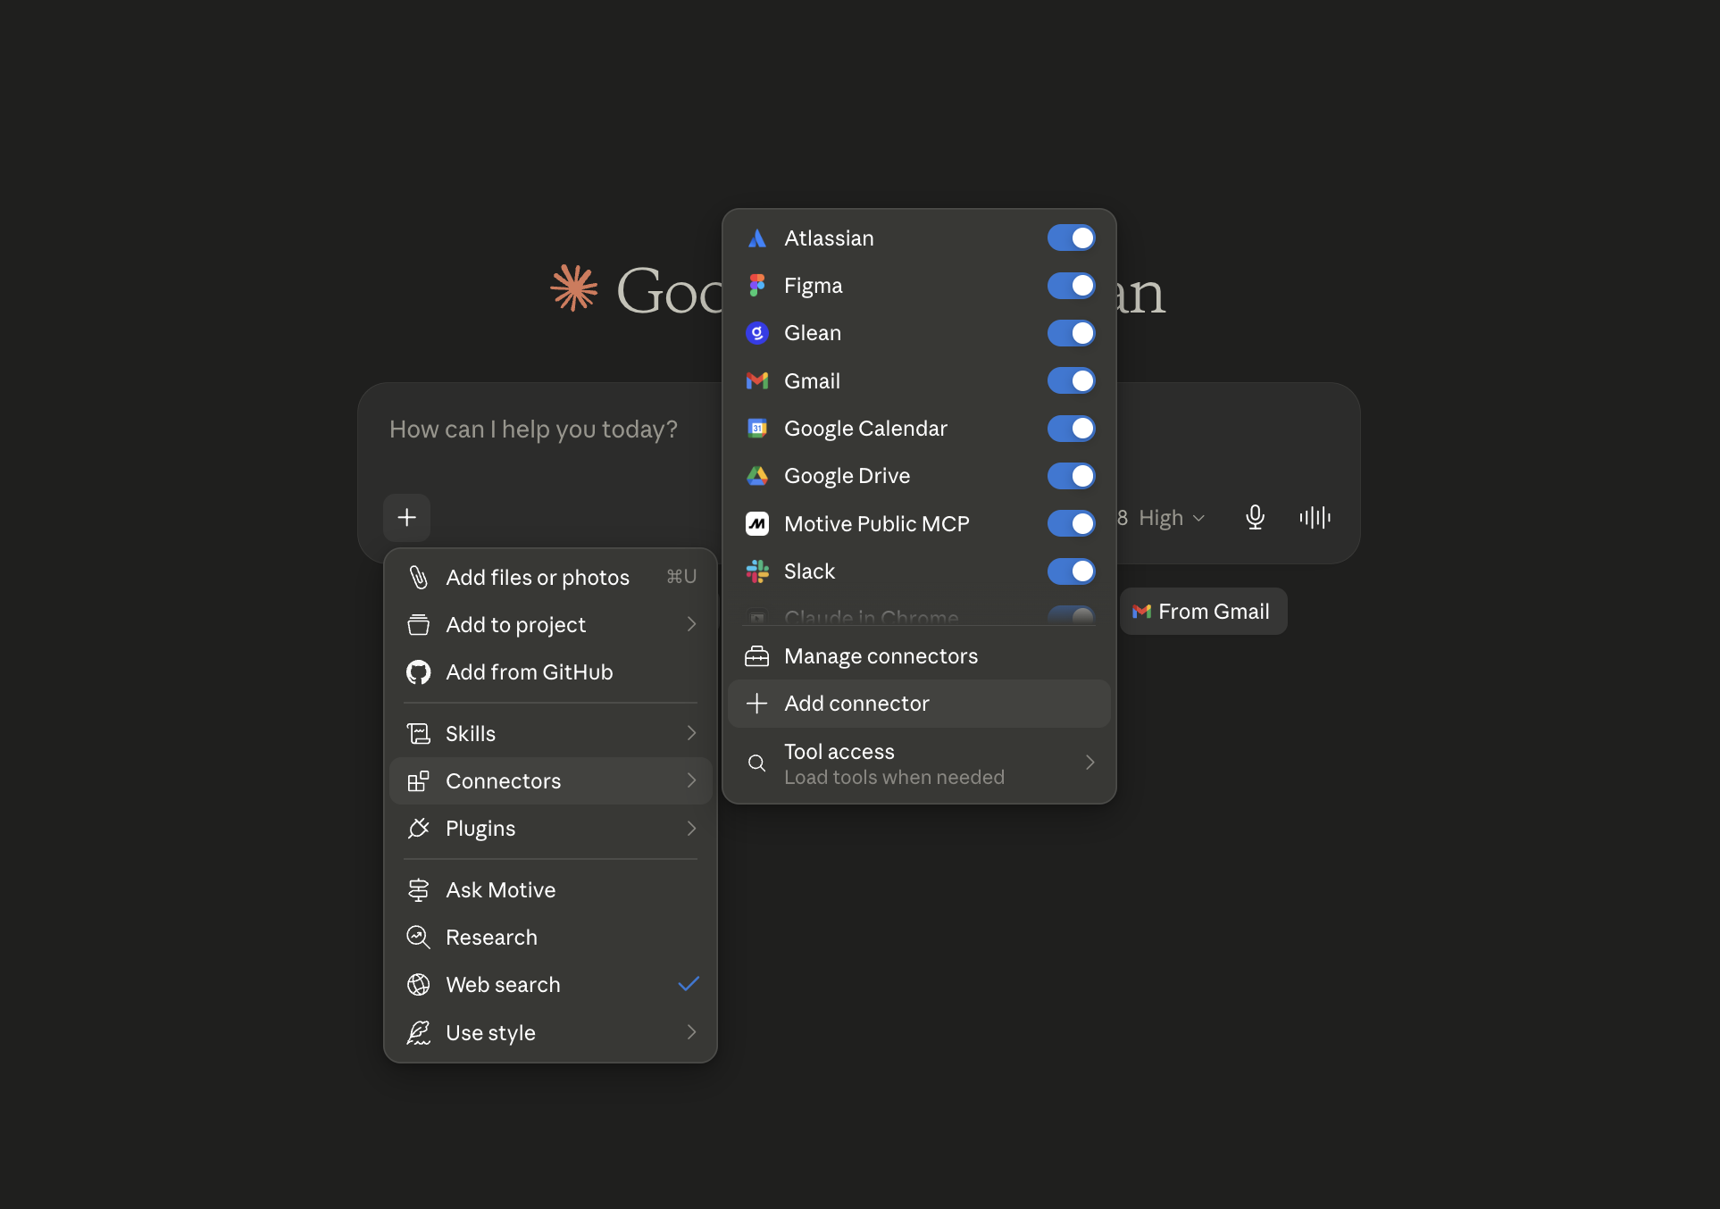
Task: Turn off the Figma connector toggle
Action: [1072, 286]
